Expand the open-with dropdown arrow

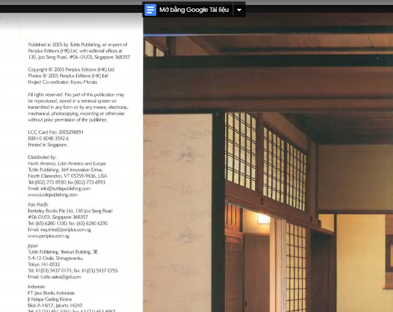239,10
